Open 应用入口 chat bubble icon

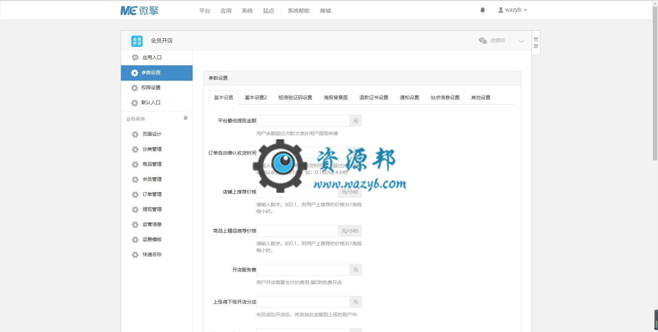coord(135,57)
